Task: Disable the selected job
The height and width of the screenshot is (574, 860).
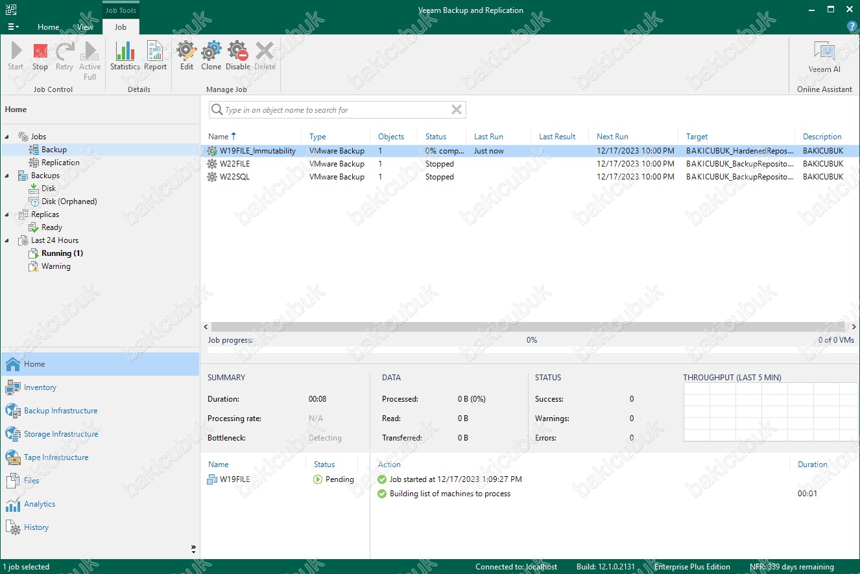Action: click(x=238, y=56)
